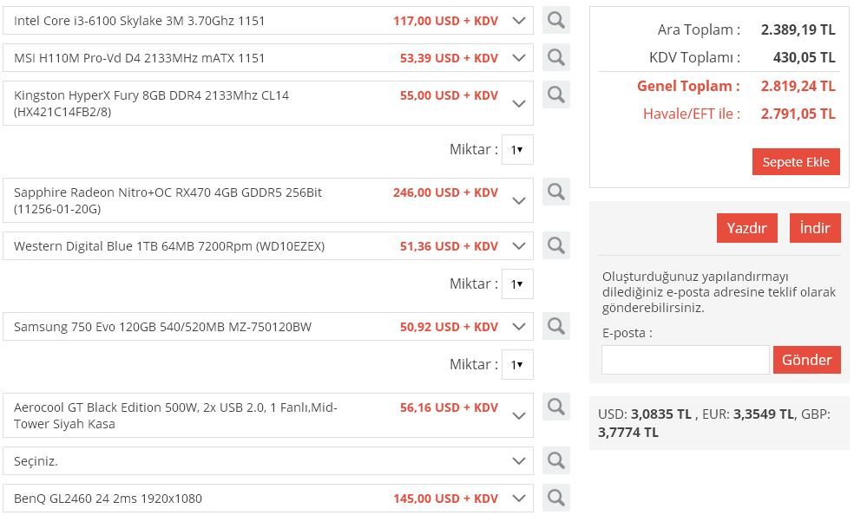Focus the E-posta address input field
The width and height of the screenshot is (854, 515).
pyautogui.click(x=685, y=360)
